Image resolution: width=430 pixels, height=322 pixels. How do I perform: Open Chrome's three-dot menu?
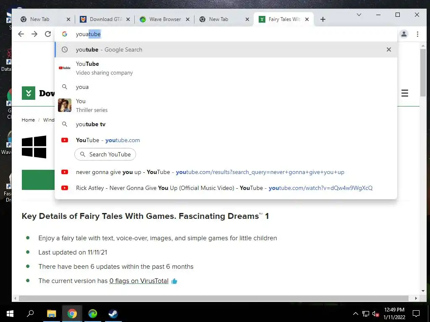point(417,34)
